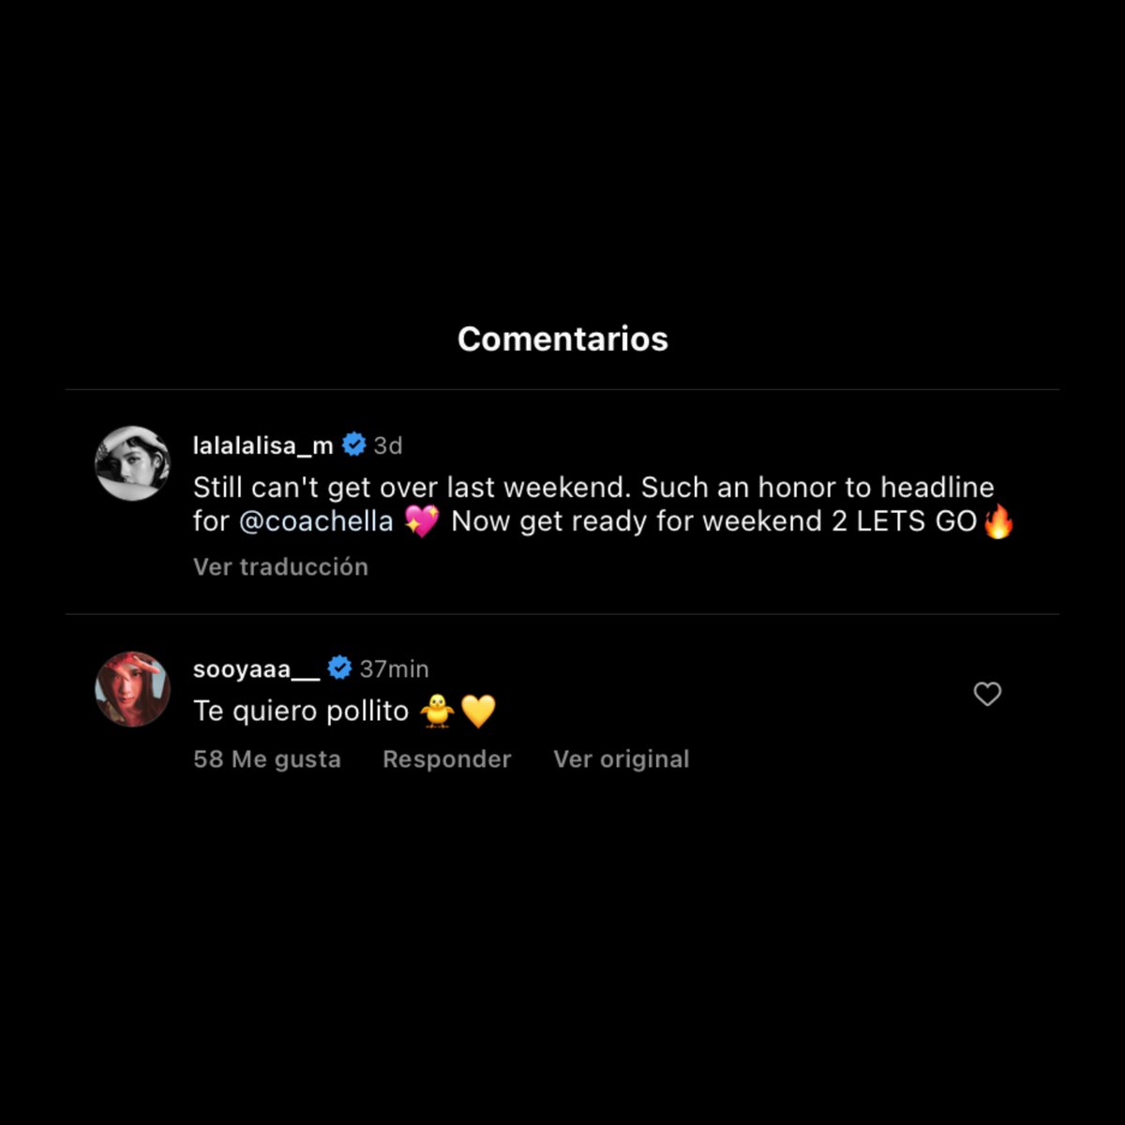View the 58 Me gusta likes list
Viewport: 1125px width, 1125px height.
tap(267, 758)
